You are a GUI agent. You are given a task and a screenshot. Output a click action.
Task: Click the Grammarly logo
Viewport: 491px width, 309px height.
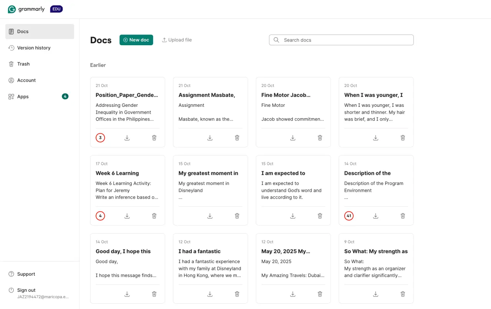[x=26, y=9]
